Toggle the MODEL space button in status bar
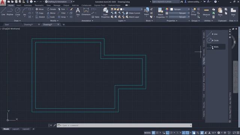The width and height of the screenshot is (240, 135). [x=147, y=133]
